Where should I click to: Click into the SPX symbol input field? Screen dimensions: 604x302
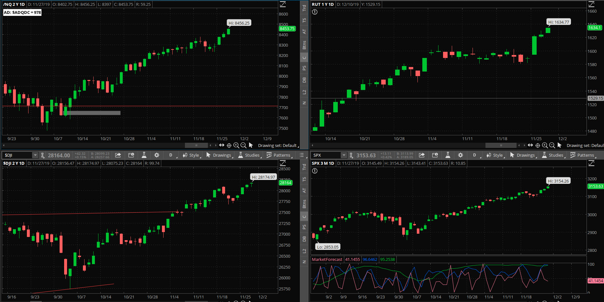tap(326, 155)
